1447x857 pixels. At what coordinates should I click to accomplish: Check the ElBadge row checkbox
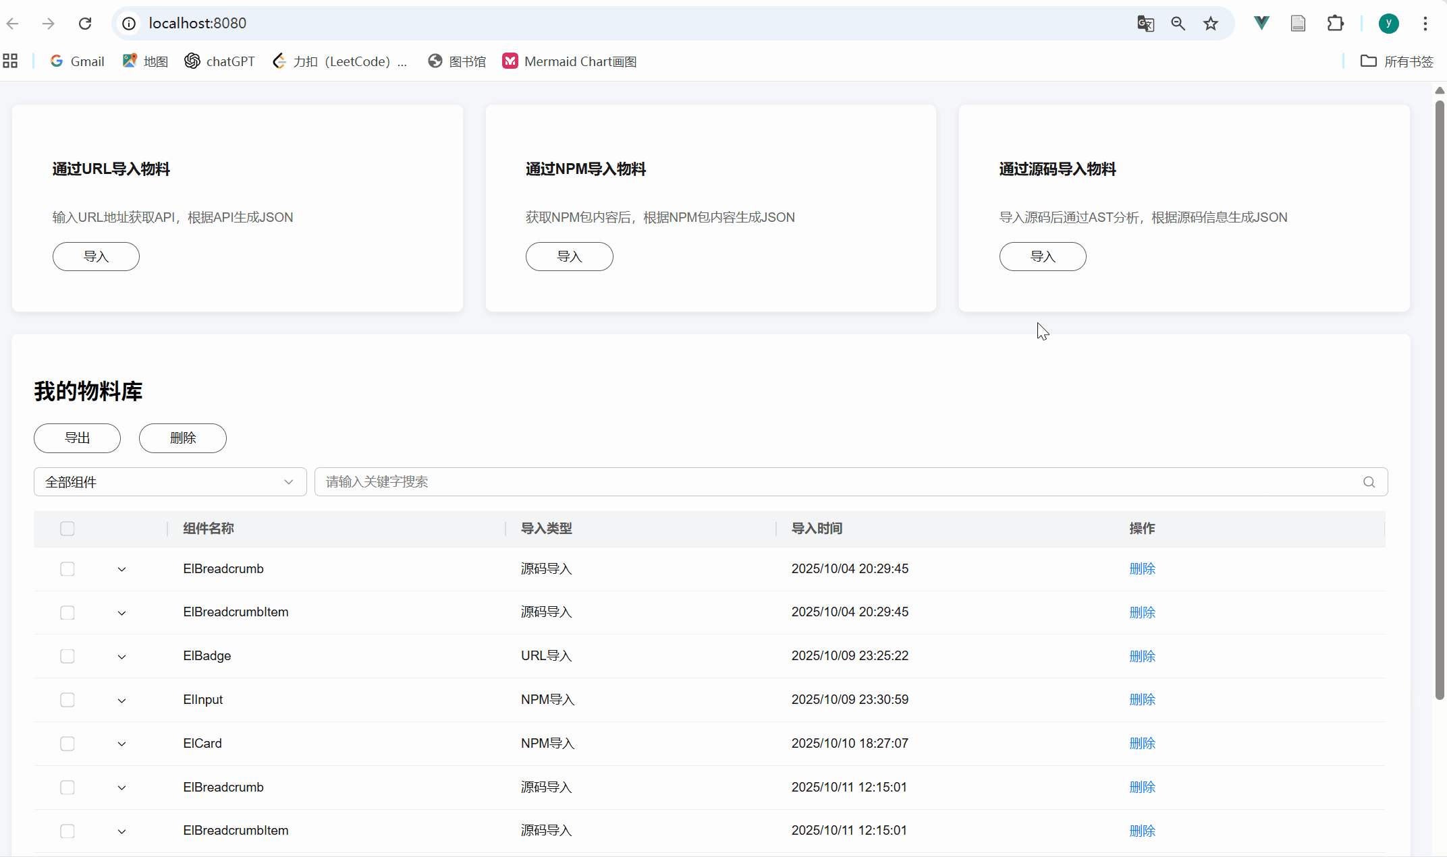coord(67,656)
